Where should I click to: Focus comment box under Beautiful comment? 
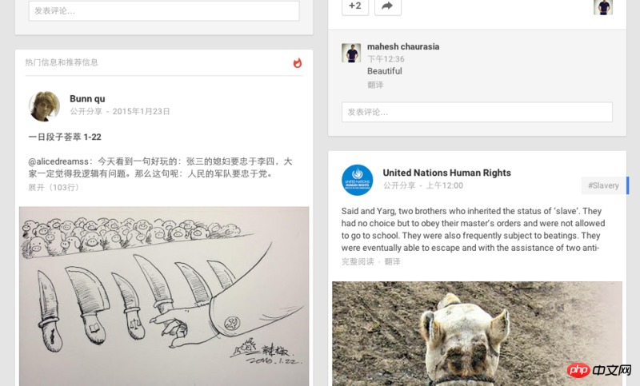coord(477,112)
